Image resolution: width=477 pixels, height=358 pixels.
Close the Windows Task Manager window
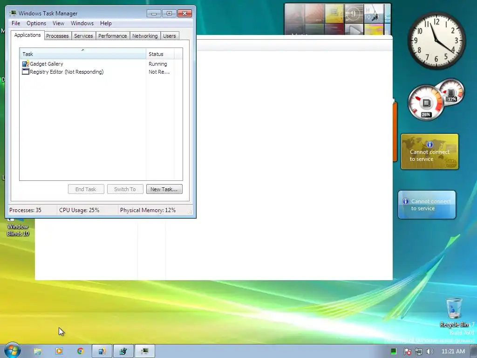point(184,13)
